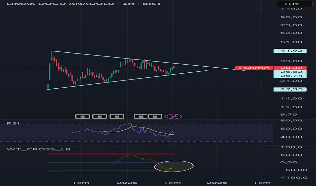Open the RSI indicator legend
Viewport: 316px width, 186px height.
(13, 123)
